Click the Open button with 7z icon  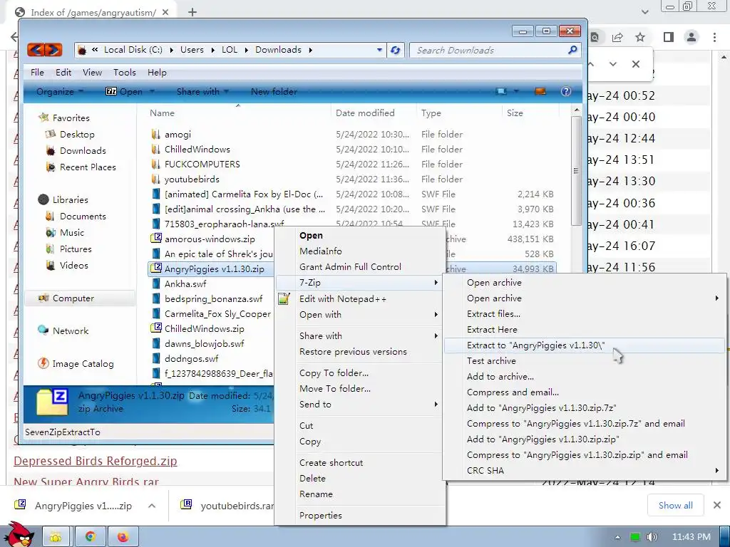coord(125,92)
